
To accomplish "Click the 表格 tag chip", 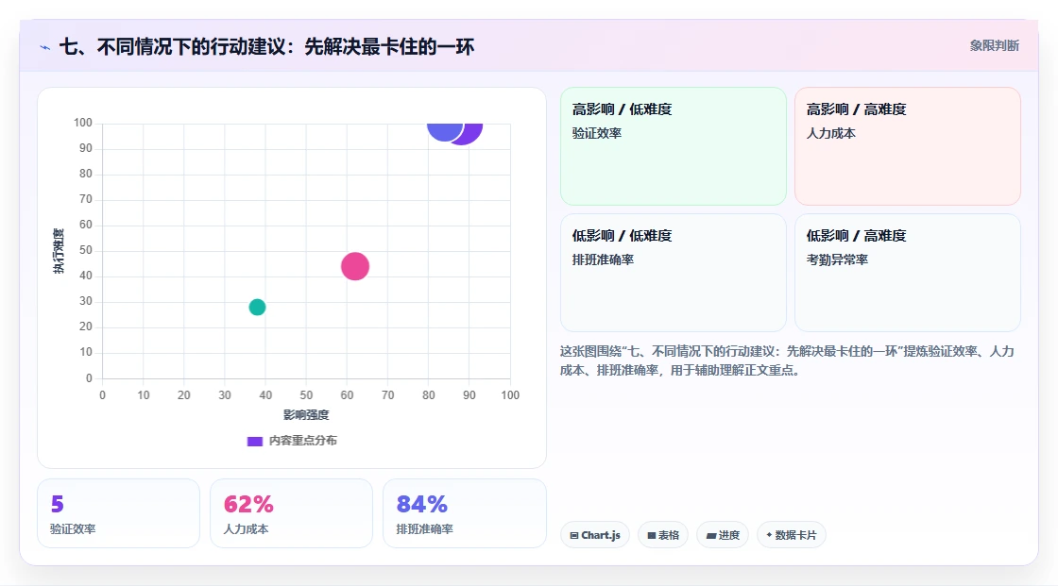I will click(x=663, y=535).
